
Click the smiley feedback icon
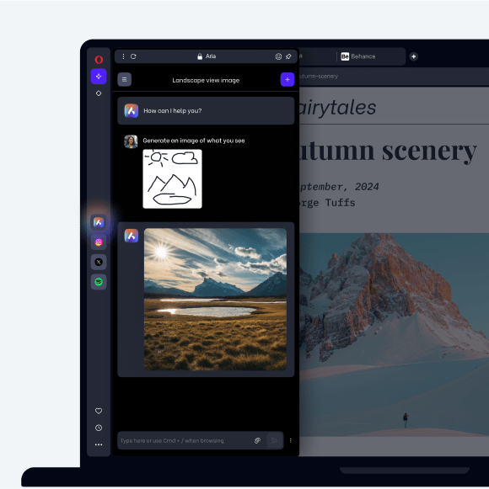tap(278, 56)
